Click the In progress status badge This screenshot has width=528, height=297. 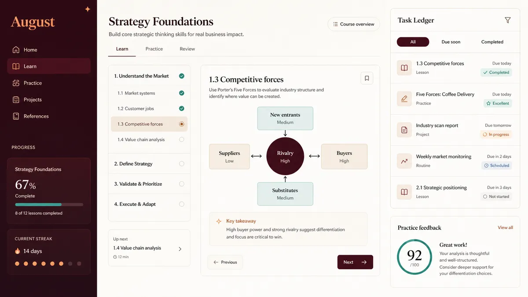click(496, 135)
